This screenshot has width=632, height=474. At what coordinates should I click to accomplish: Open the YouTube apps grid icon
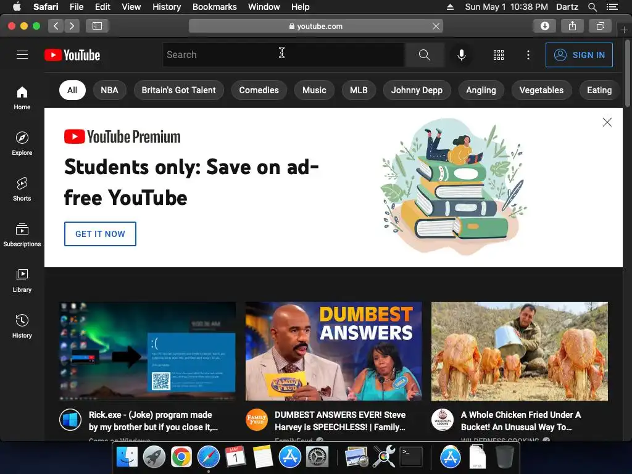pos(499,55)
